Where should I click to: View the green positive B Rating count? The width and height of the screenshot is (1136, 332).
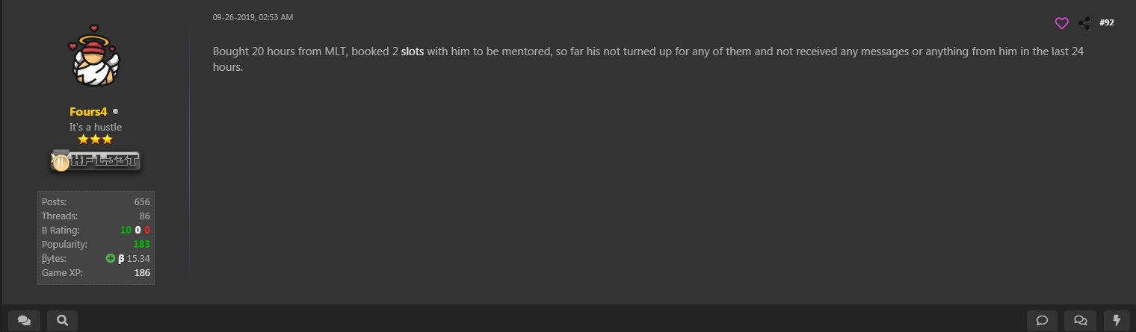pyautogui.click(x=126, y=230)
